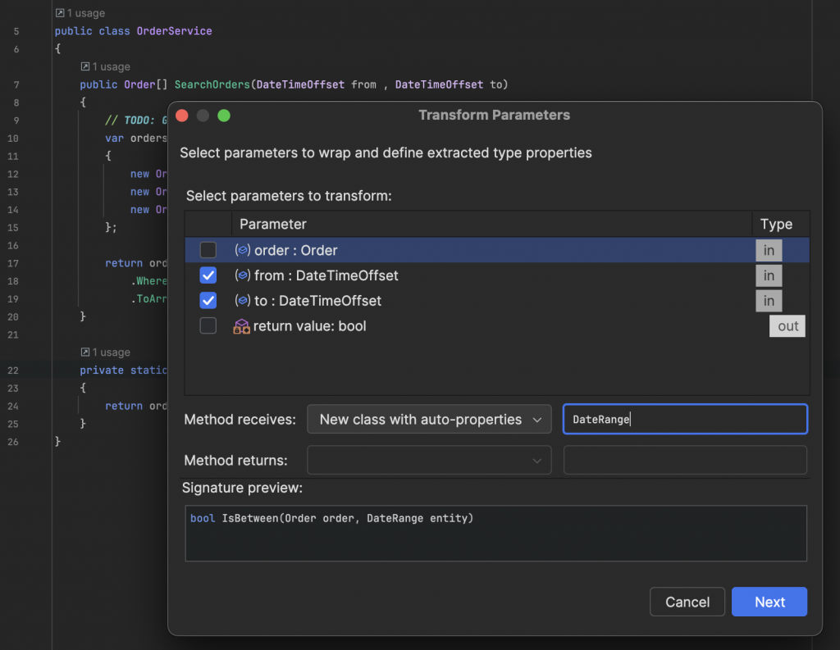Click usage icon above SearchOrders method
Screen dimensions: 840x650
pyautogui.click(x=85, y=66)
